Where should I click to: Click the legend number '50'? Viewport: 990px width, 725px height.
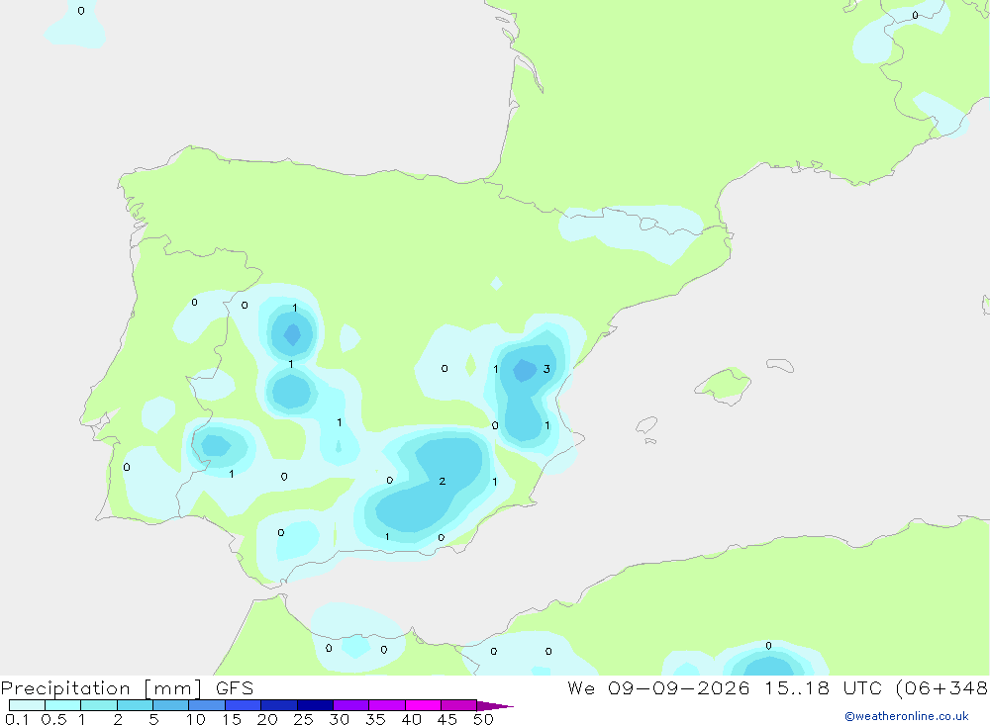[483, 719]
